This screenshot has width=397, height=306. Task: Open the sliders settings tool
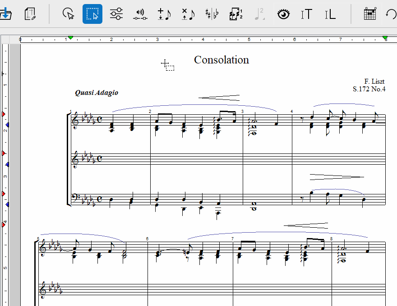point(116,14)
